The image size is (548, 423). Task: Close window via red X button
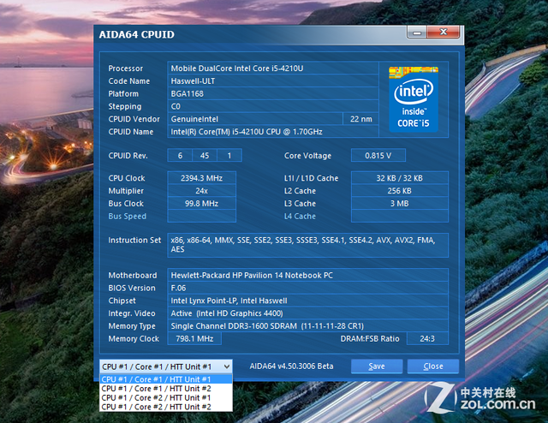point(444,33)
